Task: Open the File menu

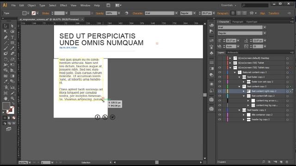Action: tap(13, 6)
